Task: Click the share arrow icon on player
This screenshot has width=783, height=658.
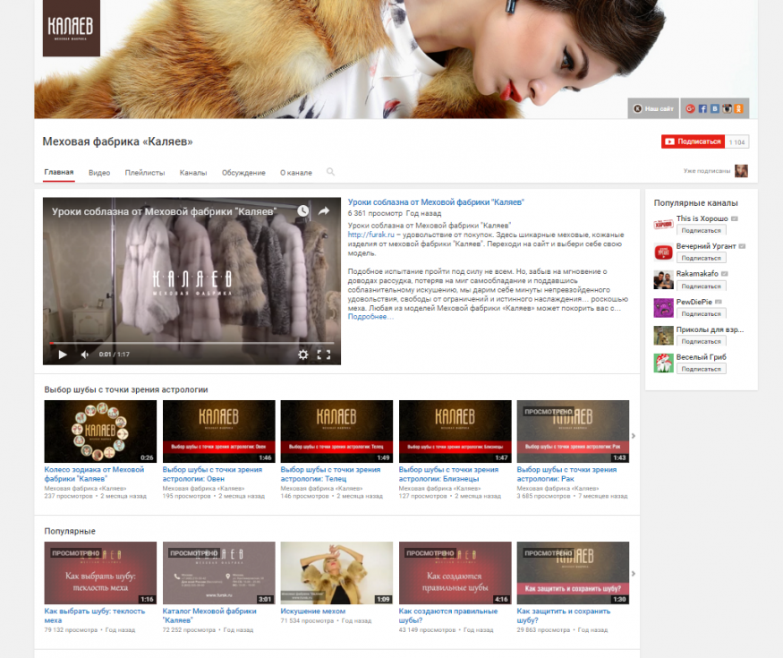Action: pyautogui.click(x=324, y=211)
